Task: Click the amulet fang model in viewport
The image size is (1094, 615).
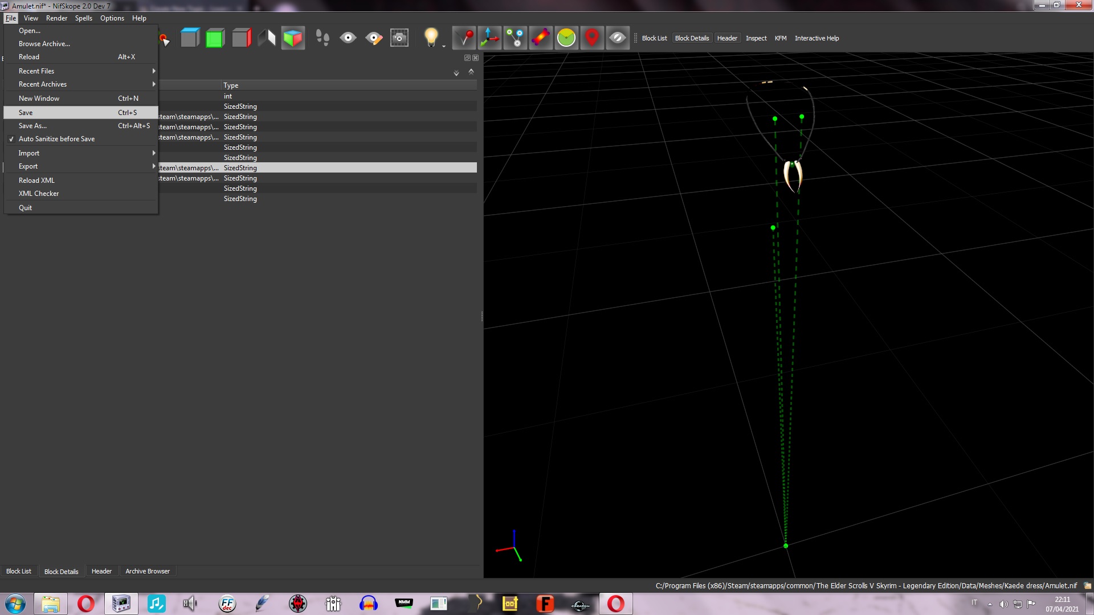Action: coord(793,175)
